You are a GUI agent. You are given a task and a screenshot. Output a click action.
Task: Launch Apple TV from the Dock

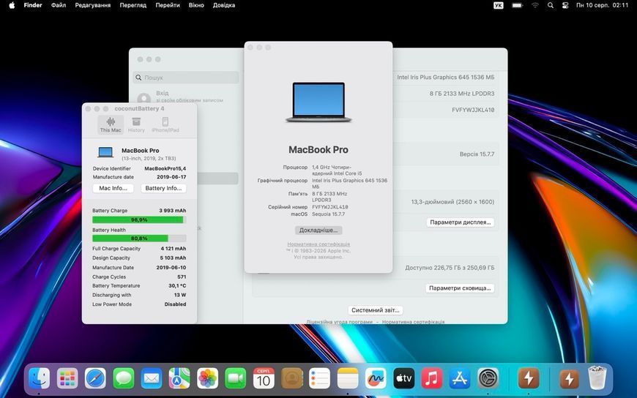(404, 378)
